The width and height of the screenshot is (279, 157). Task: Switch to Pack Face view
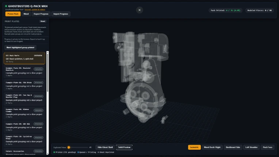coord(267,147)
